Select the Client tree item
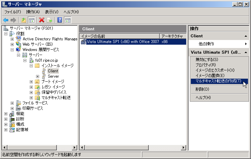 pyautogui.click(x=53, y=71)
